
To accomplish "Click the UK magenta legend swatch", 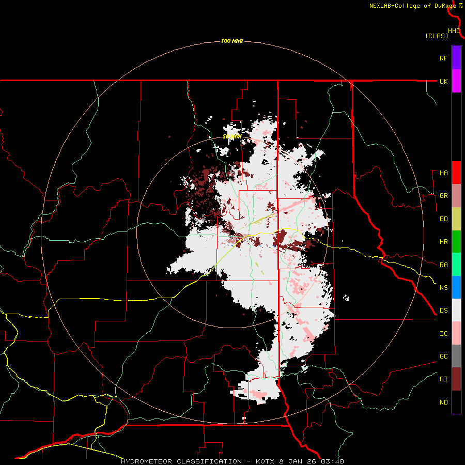I will point(456,81).
